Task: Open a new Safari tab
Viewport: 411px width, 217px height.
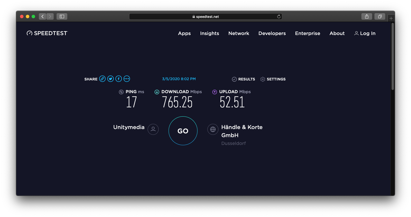Action: pyautogui.click(x=391, y=18)
